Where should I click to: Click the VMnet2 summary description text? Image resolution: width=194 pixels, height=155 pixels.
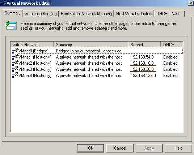point(89,63)
